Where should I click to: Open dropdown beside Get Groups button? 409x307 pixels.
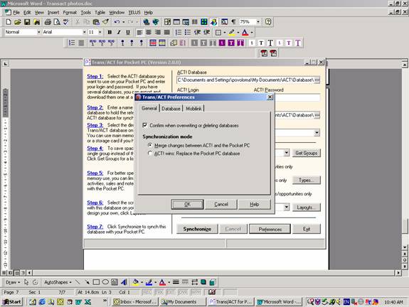pyautogui.click(x=287, y=153)
